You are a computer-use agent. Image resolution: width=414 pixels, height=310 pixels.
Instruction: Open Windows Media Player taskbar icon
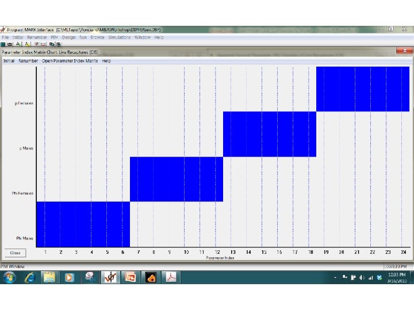(69, 277)
